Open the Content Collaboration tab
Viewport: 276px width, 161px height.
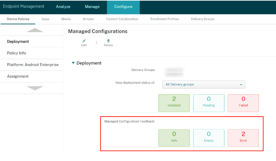point(122,19)
